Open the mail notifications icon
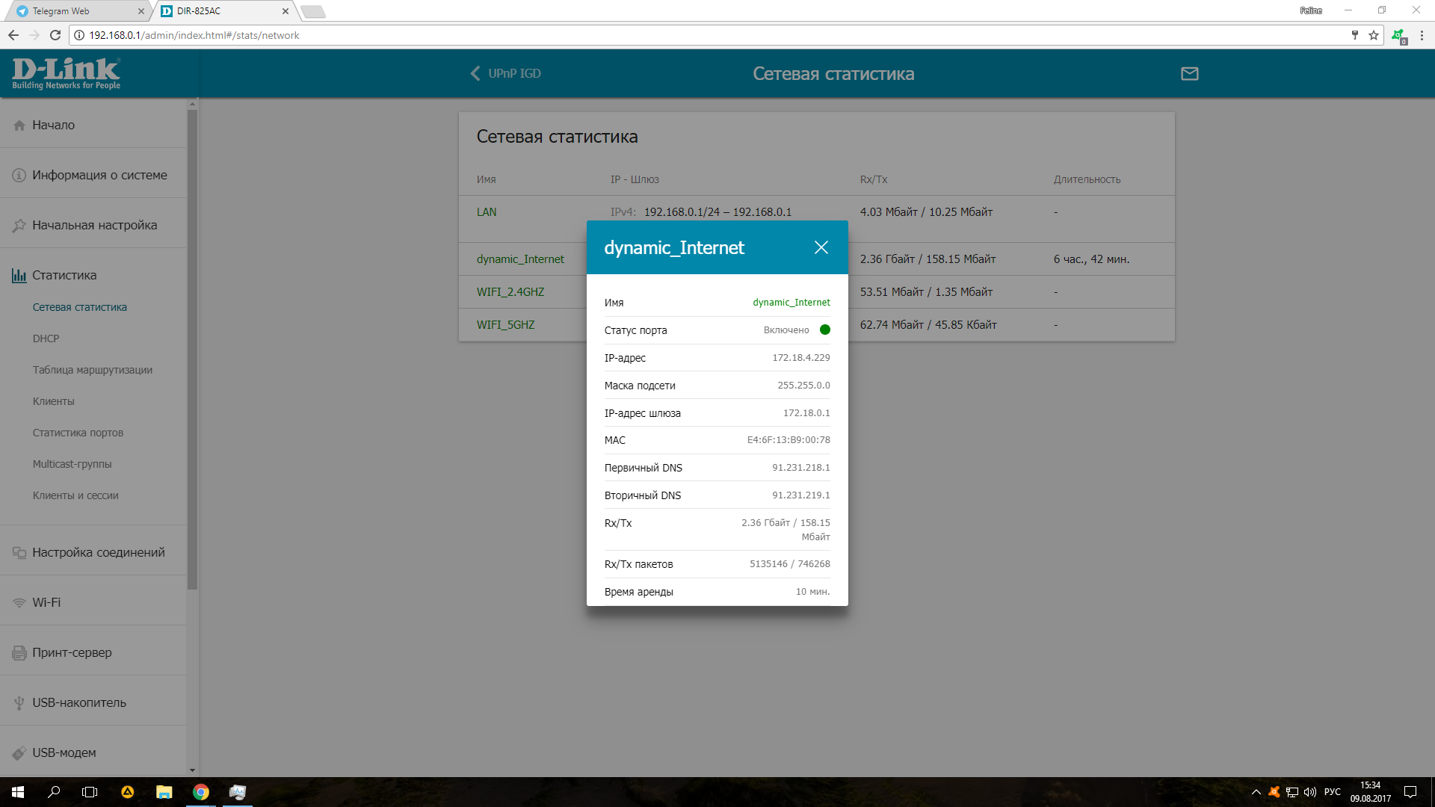Screen dimensions: 1435x807 (x=1189, y=73)
